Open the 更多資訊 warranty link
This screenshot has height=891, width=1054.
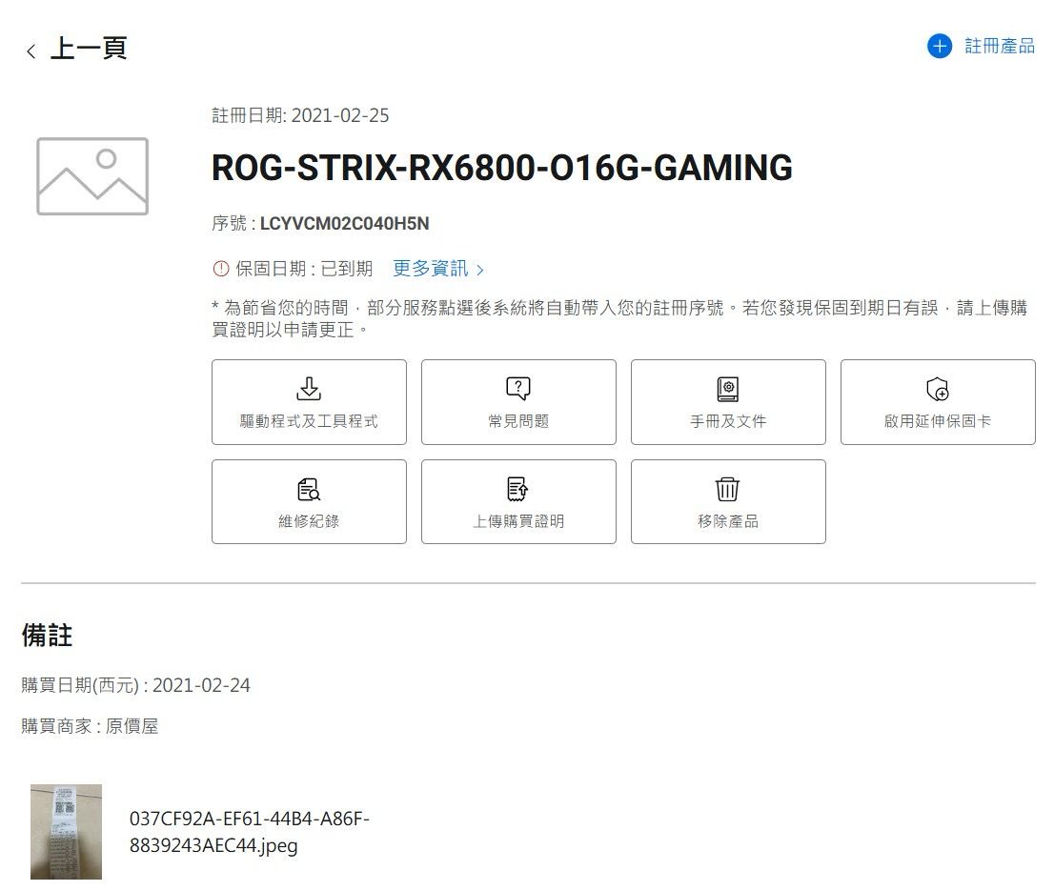coord(430,269)
